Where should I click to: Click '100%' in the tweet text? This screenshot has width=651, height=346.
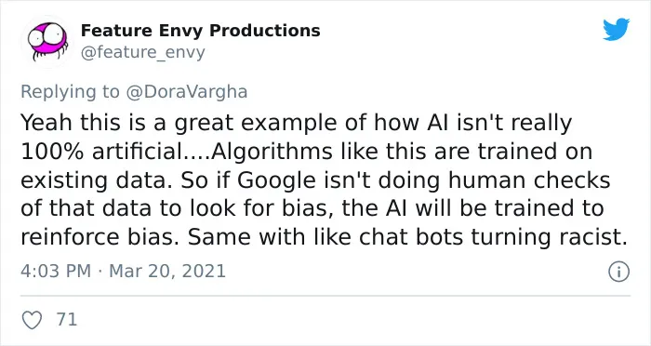(x=53, y=152)
